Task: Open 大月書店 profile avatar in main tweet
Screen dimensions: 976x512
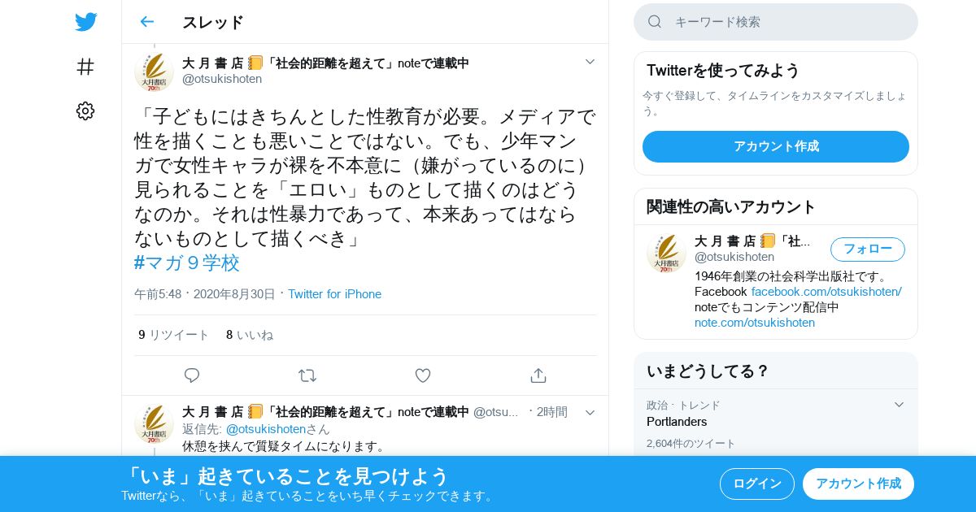Action: tap(154, 72)
